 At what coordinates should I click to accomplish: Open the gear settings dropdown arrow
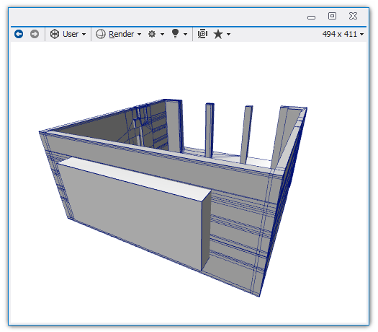pyautogui.click(x=162, y=35)
